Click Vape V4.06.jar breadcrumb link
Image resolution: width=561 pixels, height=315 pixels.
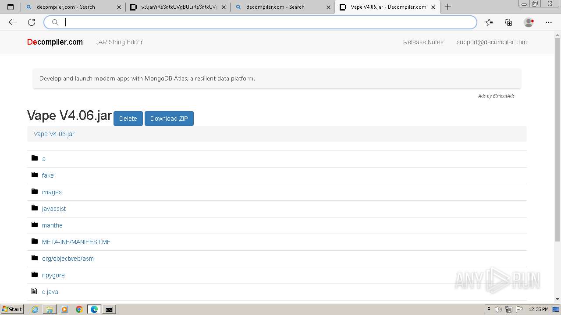coord(54,134)
